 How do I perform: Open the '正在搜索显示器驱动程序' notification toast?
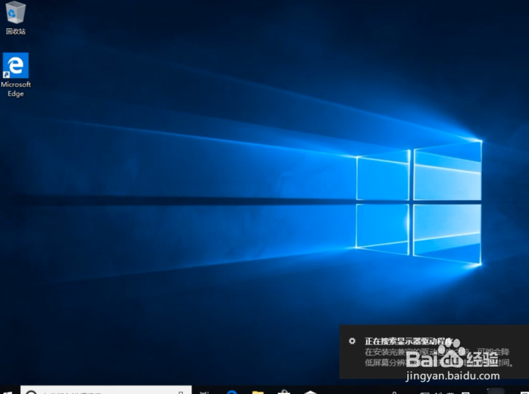pos(434,352)
